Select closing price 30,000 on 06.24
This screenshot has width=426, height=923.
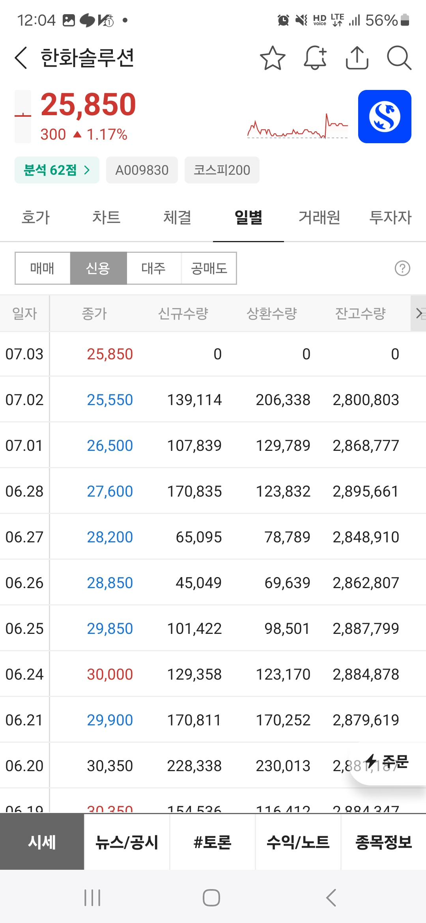pyautogui.click(x=110, y=674)
